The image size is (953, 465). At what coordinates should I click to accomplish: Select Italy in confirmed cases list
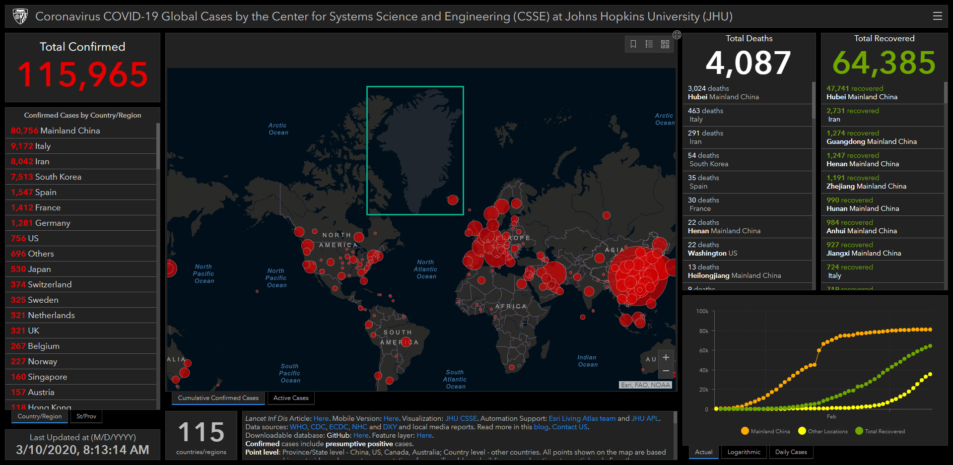(82, 146)
